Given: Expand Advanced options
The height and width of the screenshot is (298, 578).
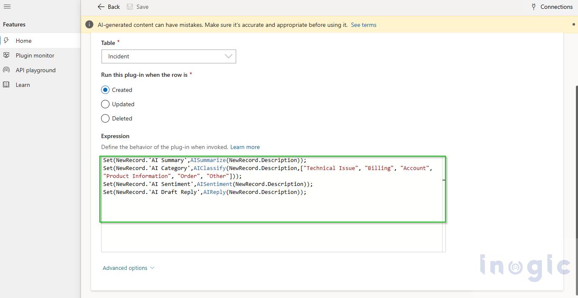Looking at the screenshot, I should point(128,268).
